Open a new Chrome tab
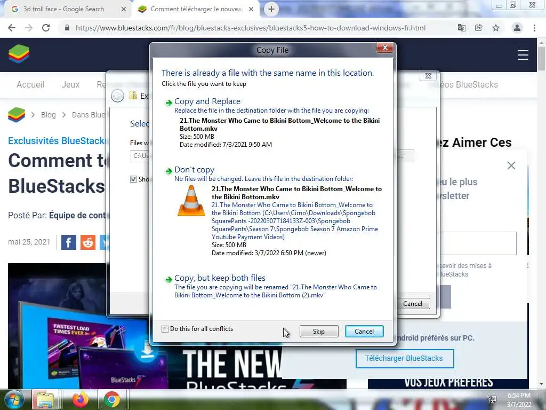 click(271, 9)
